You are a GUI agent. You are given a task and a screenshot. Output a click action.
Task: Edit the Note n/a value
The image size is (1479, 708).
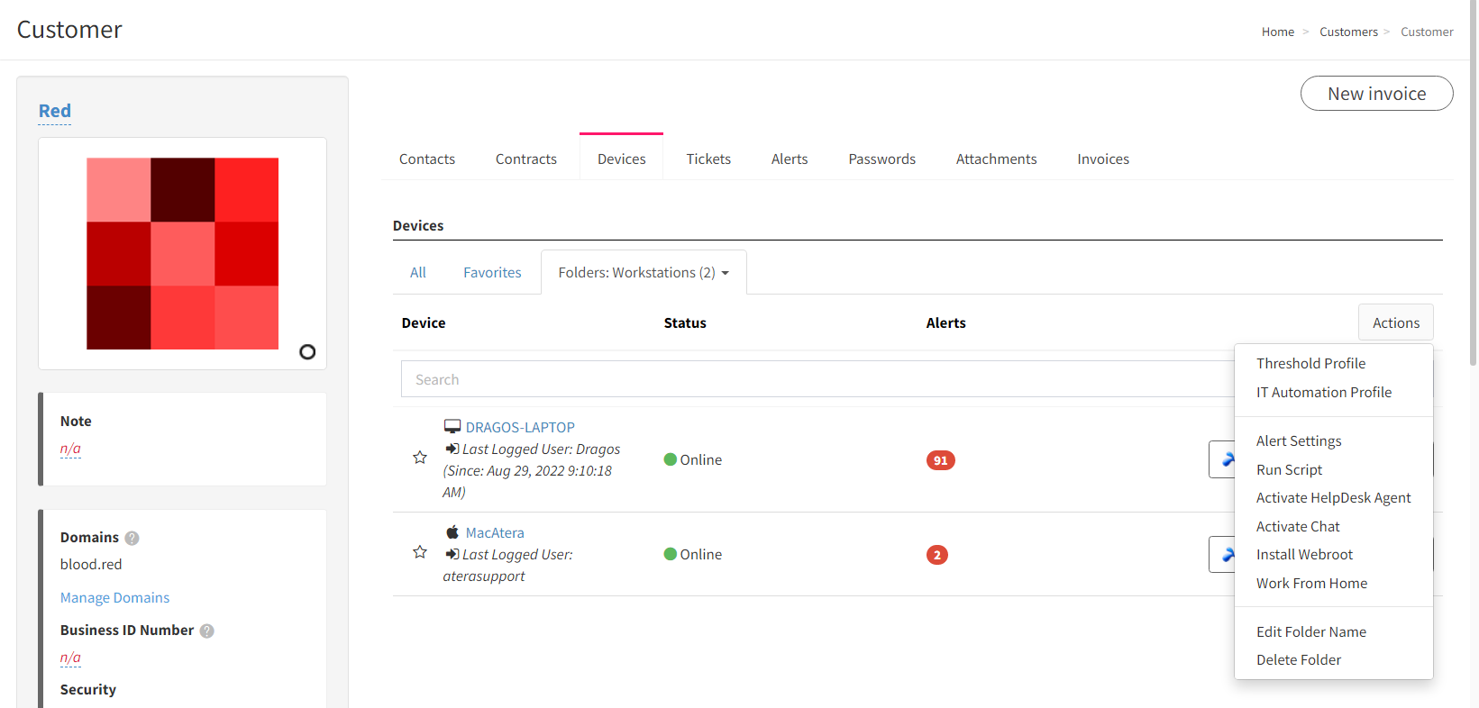pos(70,449)
